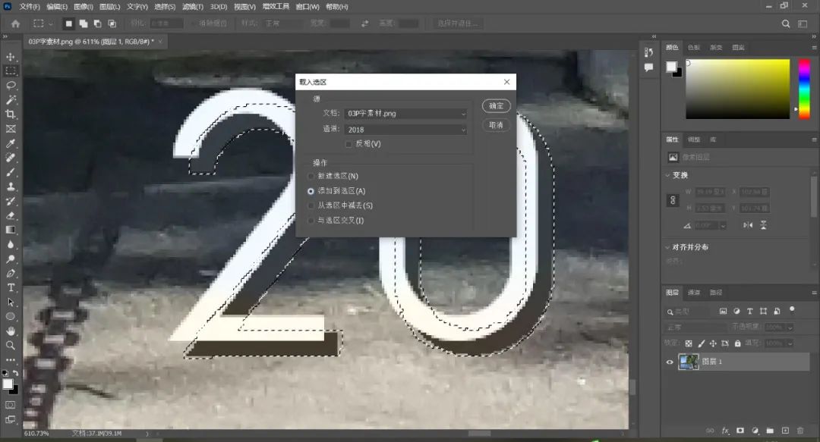Viewport: 820px width, 442px height.
Task: Switch to the 色板 tab in the Color panel
Action: 694,47
